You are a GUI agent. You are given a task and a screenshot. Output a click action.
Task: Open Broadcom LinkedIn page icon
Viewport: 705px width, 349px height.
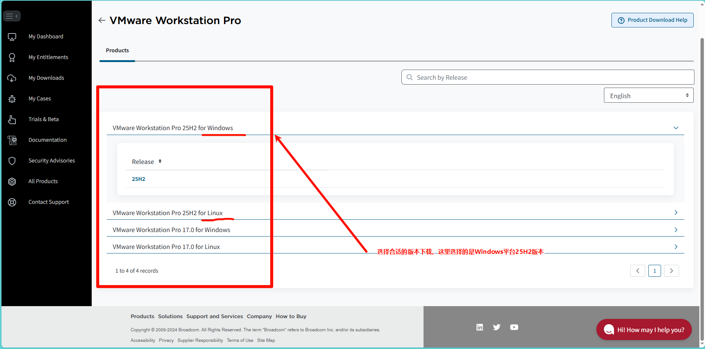(x=480, y=327)
